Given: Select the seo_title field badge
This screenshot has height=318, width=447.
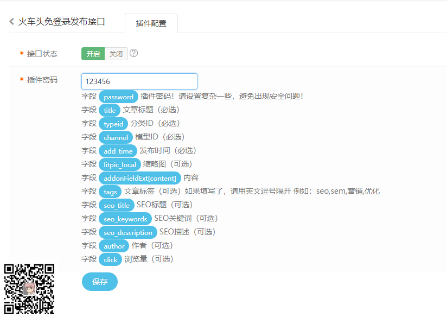Looking at the screenshot, I should pyautogui.click(x=116, y=205).
